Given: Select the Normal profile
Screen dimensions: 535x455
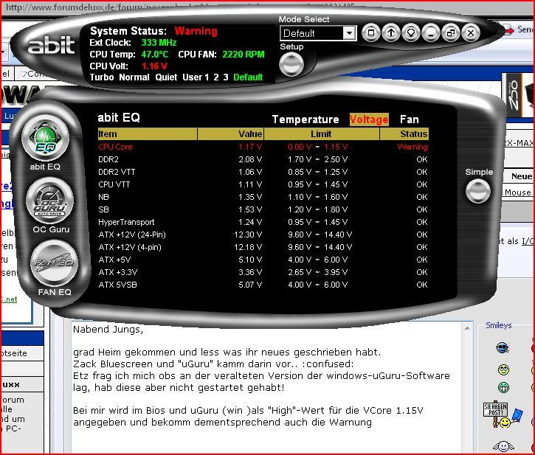Looking at the screenshot, I should (x=134, y=77).
